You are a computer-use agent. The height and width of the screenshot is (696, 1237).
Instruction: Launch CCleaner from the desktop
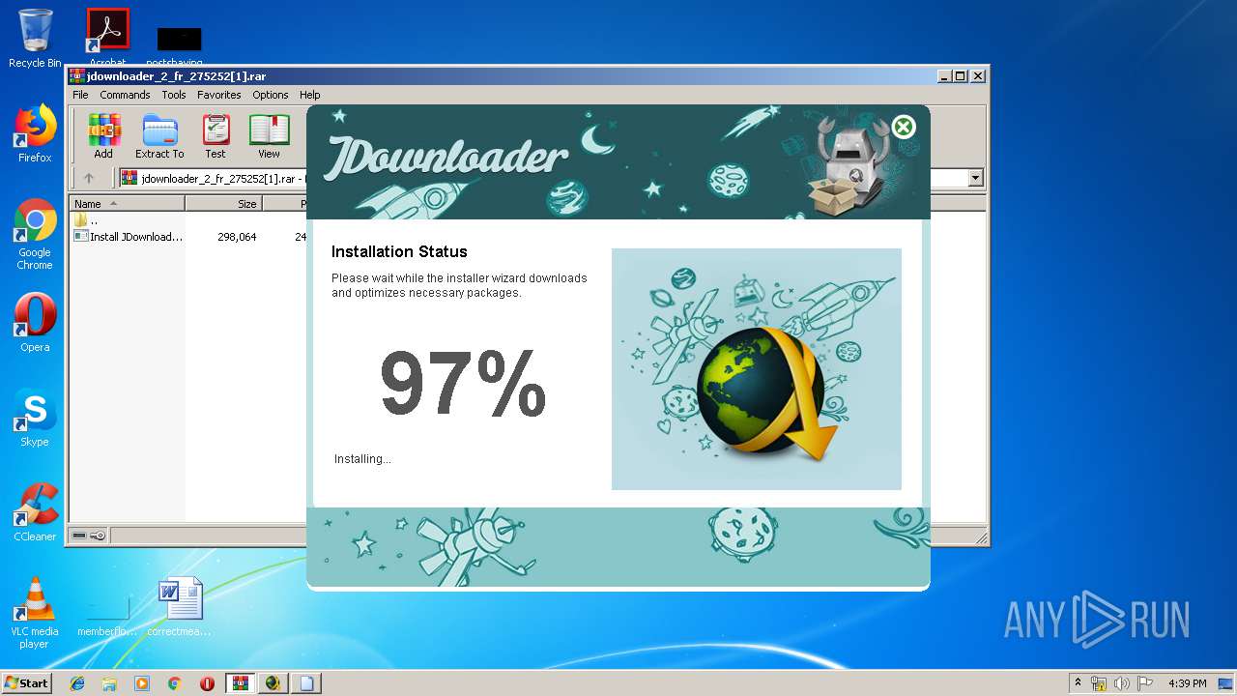[35, 512]
